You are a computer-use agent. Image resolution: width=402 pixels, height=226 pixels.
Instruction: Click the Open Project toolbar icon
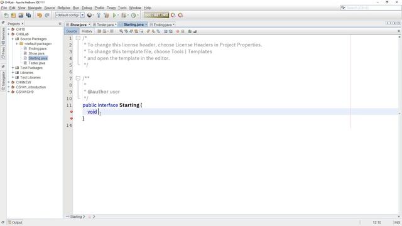pos(21,15)
